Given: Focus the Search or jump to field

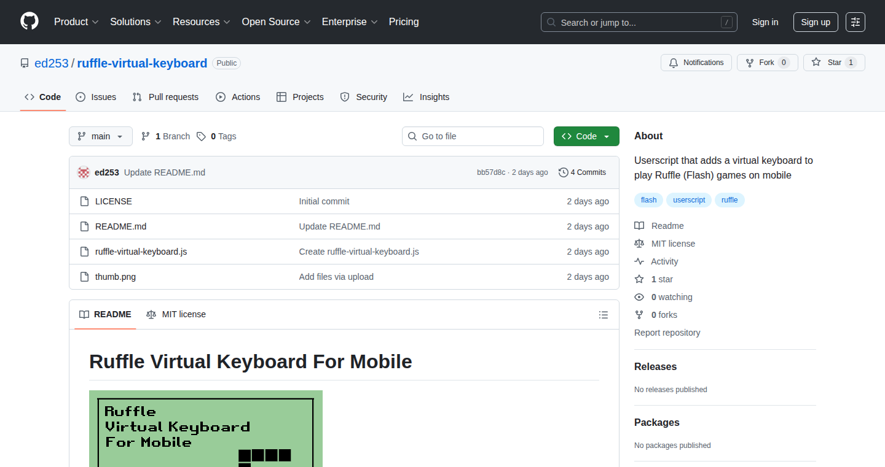Looking at the screenshot, I should (x=639, y=22).
